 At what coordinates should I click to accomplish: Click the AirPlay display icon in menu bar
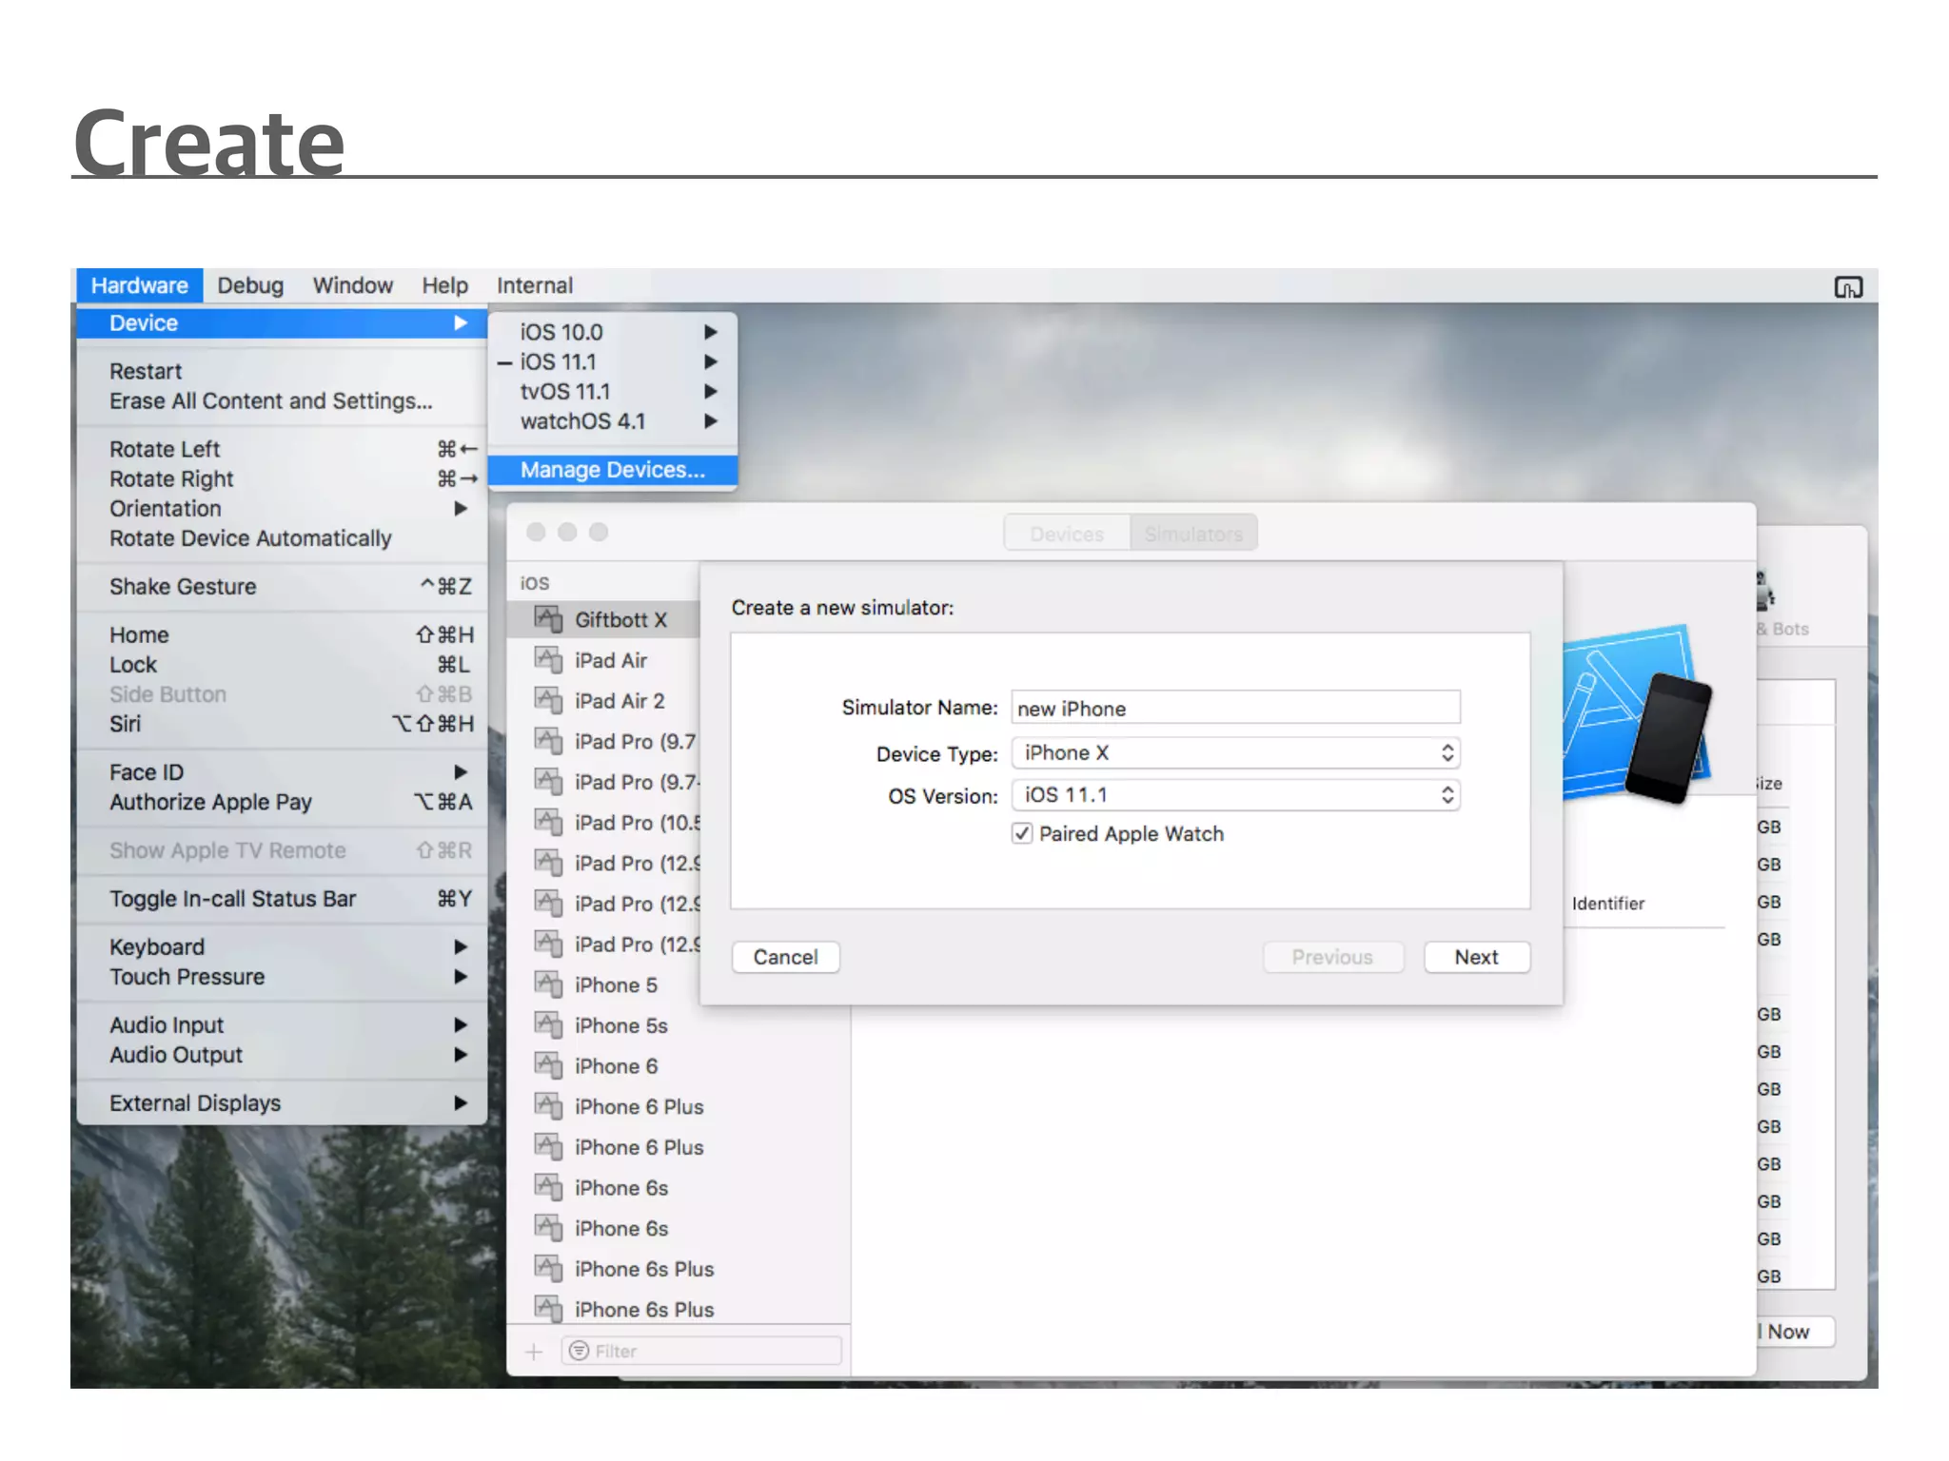coord(1848,287)
